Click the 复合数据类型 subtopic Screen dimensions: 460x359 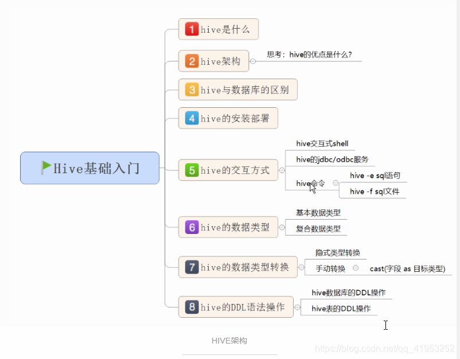[x=318, y=228]
